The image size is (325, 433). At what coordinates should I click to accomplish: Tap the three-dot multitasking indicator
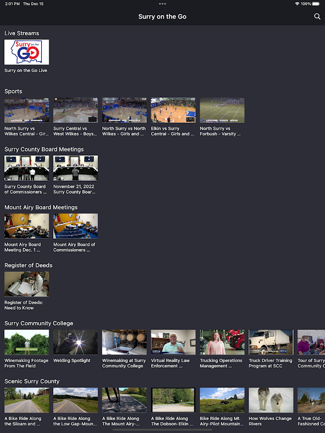click(x=162, y=4)
